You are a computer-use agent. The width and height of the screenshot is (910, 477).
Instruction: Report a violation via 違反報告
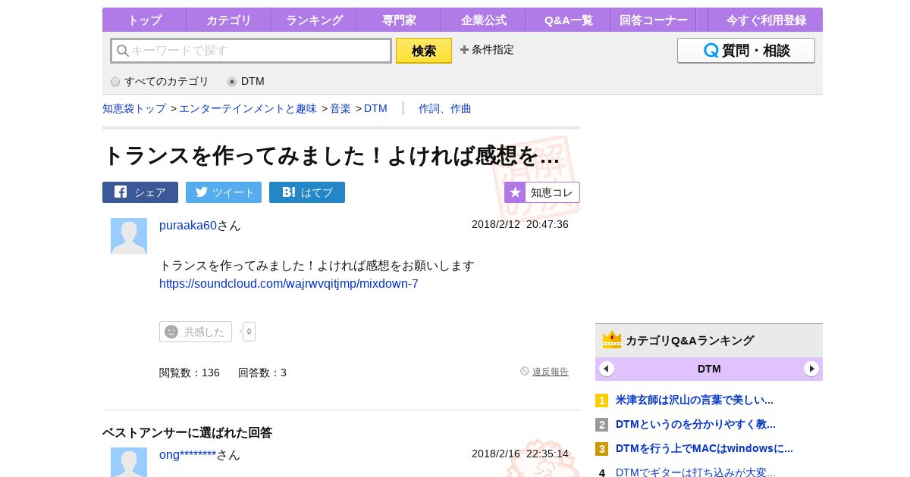(x=550, y=372)
